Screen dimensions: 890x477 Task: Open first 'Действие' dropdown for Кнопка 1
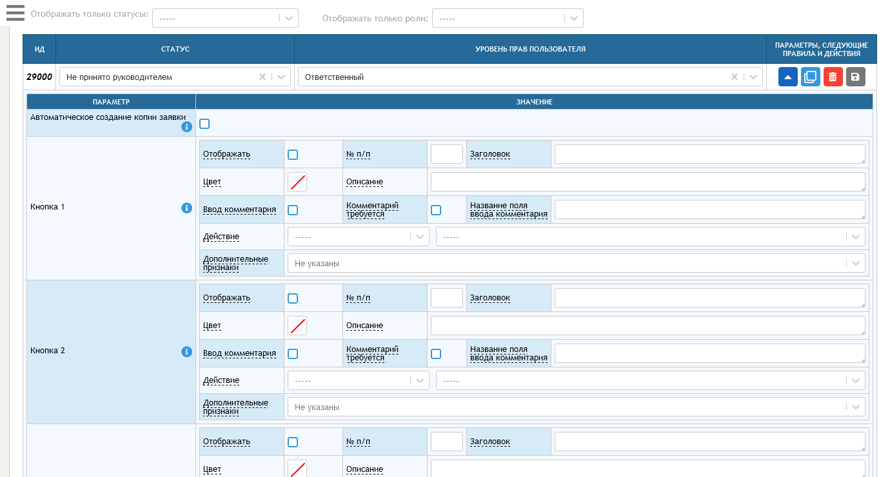pos(359,237)
